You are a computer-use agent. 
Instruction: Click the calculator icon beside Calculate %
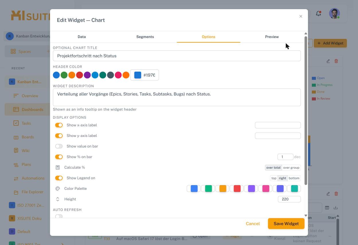point(58,168)
